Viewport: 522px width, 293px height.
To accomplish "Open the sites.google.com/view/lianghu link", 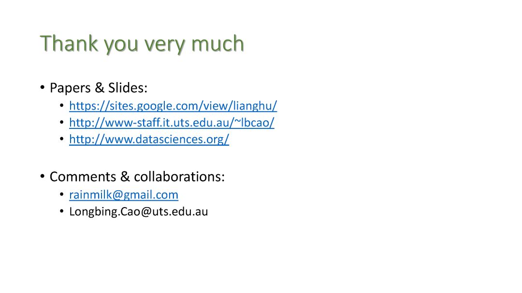I will (x=173, y=106).
